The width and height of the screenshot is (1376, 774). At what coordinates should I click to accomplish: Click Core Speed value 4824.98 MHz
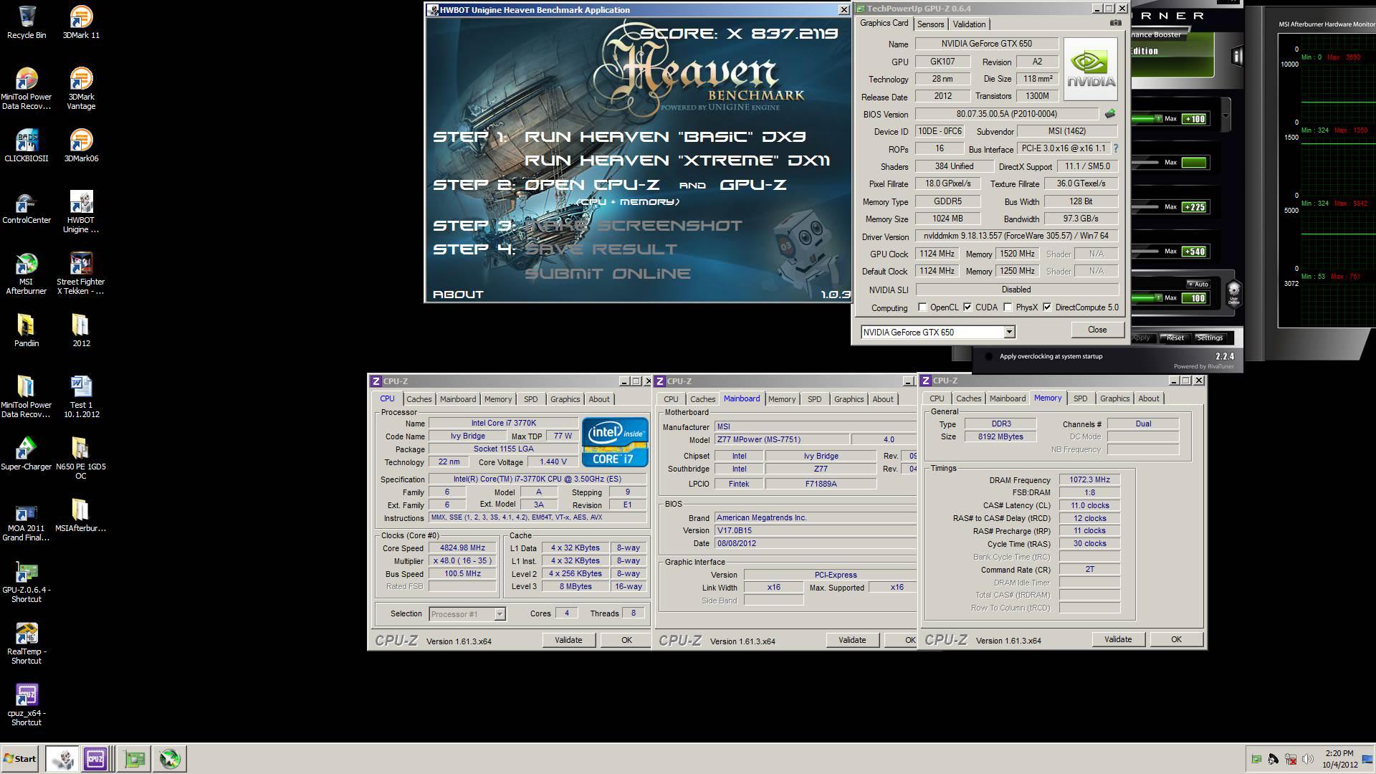[x=462, y=548]
